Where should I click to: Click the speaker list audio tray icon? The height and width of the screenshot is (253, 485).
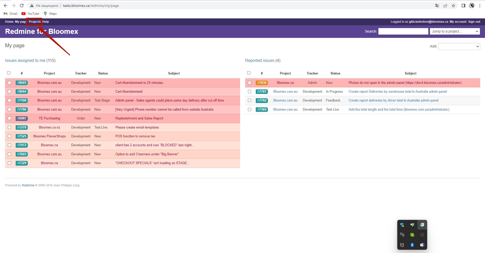pos(402,235)
